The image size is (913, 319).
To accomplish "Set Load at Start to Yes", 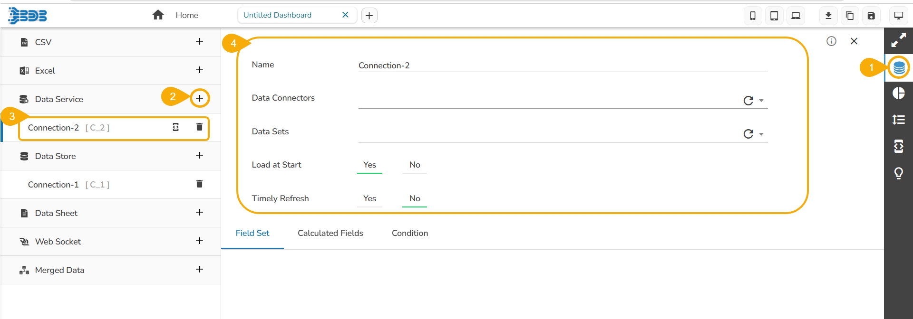I will click(x=369, y=165).
